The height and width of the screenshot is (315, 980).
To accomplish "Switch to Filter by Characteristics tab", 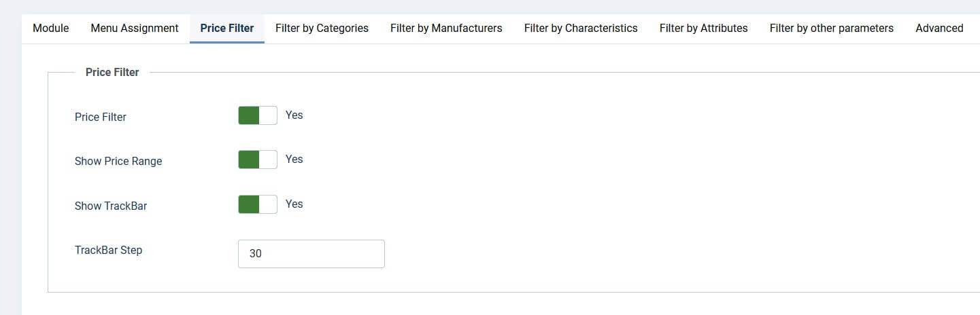I will 581,29.
